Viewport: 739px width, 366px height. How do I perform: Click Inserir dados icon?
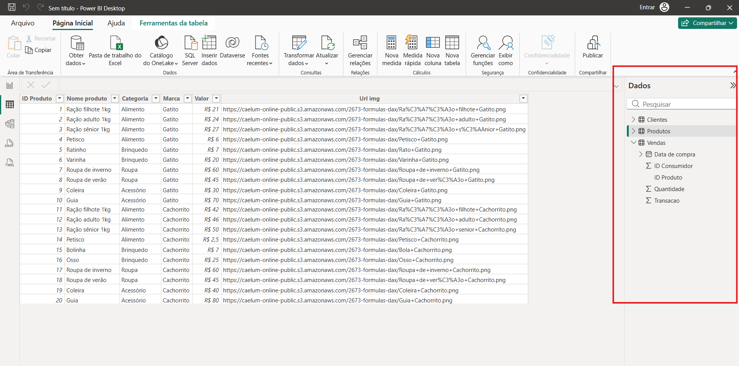point(209,51)
